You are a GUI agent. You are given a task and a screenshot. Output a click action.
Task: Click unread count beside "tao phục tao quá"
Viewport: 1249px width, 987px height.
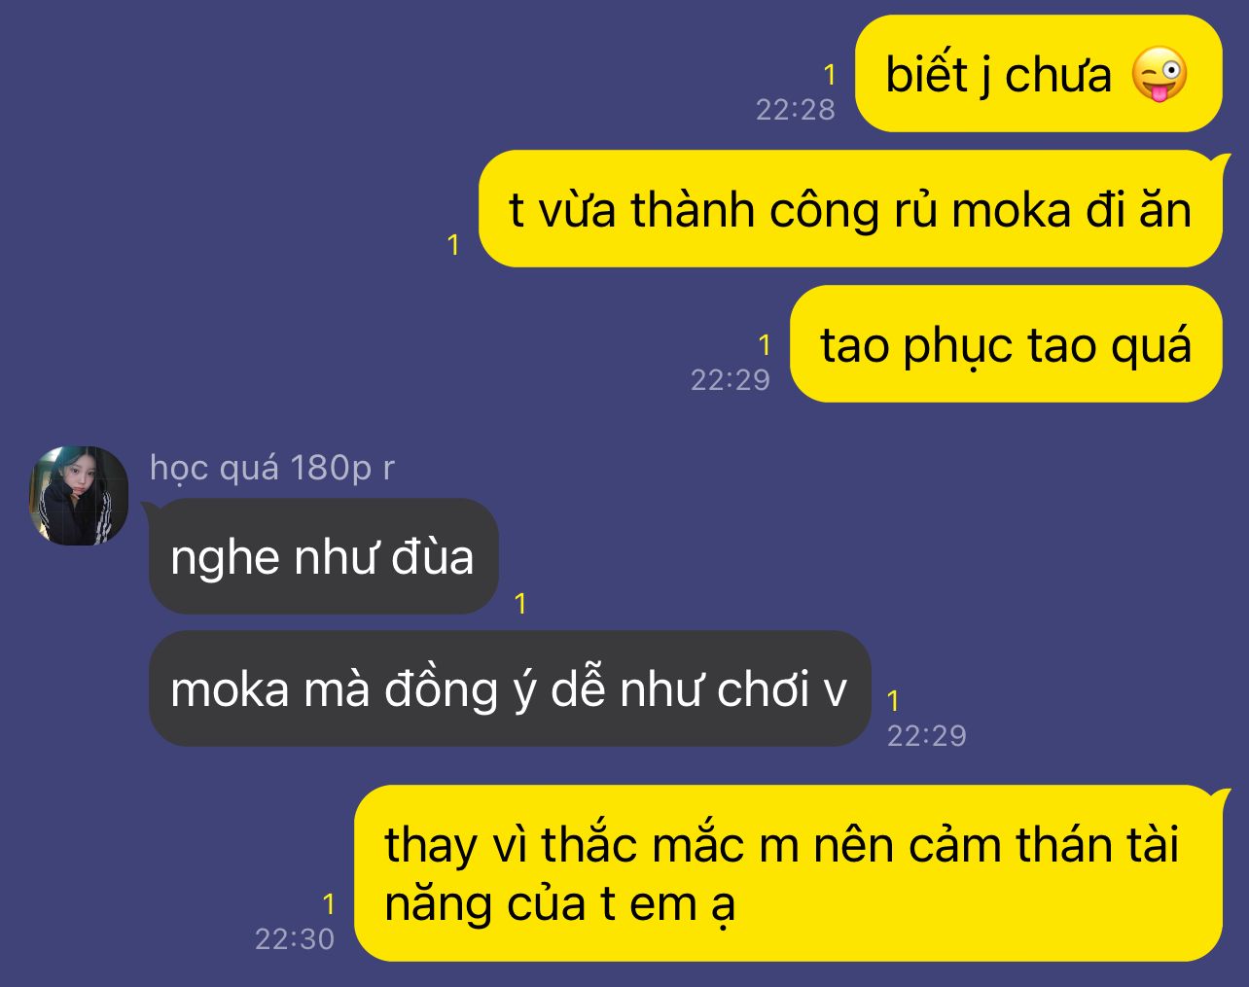tap(765, 345)
